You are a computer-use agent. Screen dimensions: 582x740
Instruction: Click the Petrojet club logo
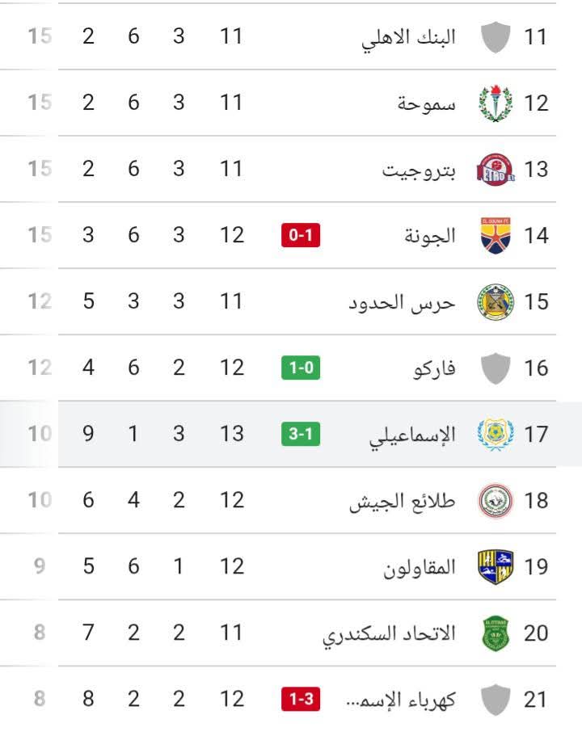496,170
